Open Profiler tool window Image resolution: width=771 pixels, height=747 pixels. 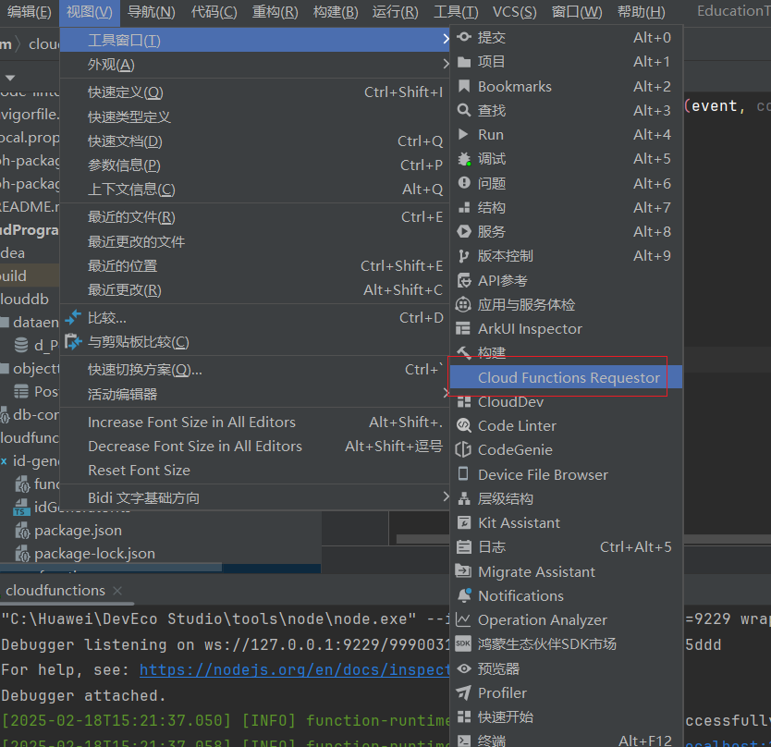pyautogui.click(x=566, y=692)
